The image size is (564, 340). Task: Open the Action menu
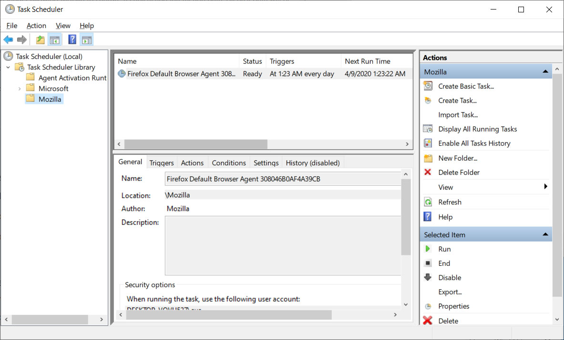[36, 26]
